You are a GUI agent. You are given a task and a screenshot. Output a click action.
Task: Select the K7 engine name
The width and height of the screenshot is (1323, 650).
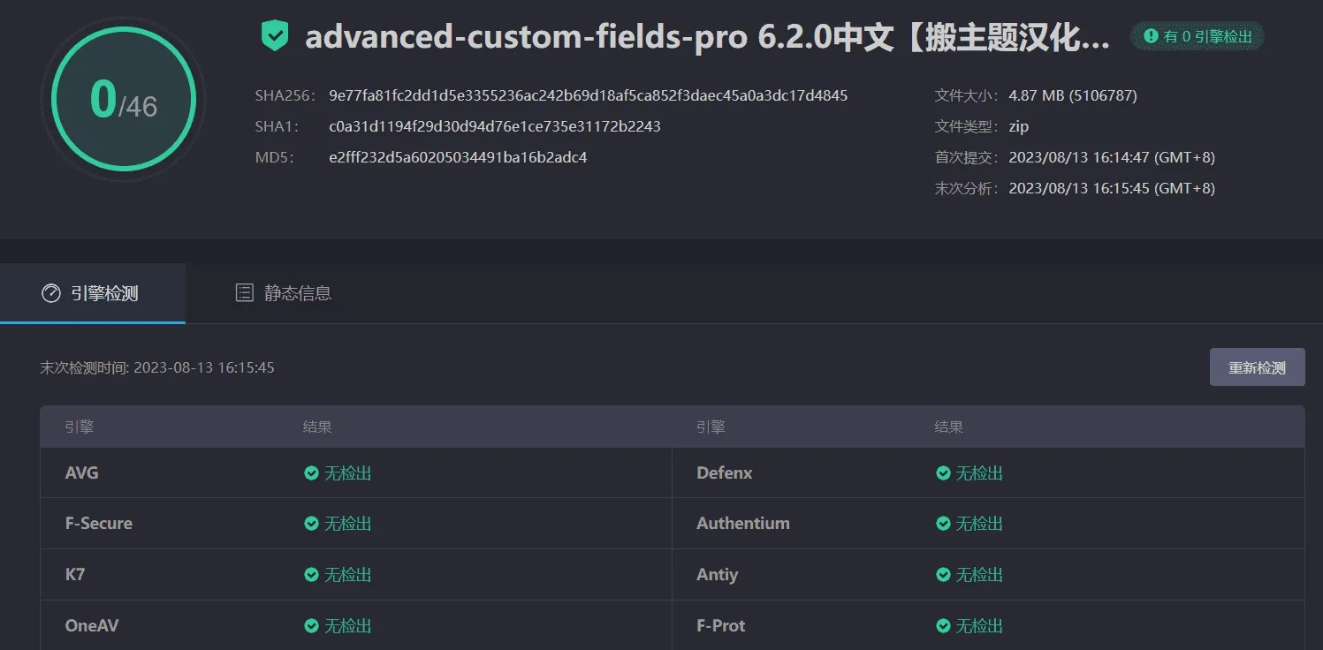click(75, 575)
